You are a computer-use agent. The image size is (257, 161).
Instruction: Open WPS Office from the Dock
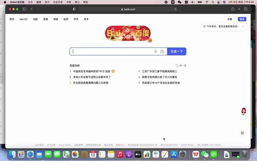coord(196,155)
